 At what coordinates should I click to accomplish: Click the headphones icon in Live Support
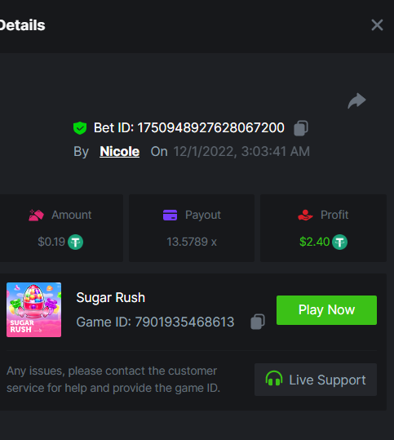274,378
